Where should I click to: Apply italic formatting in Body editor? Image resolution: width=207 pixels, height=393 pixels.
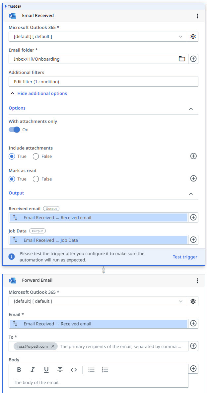(x=33, y=370)
